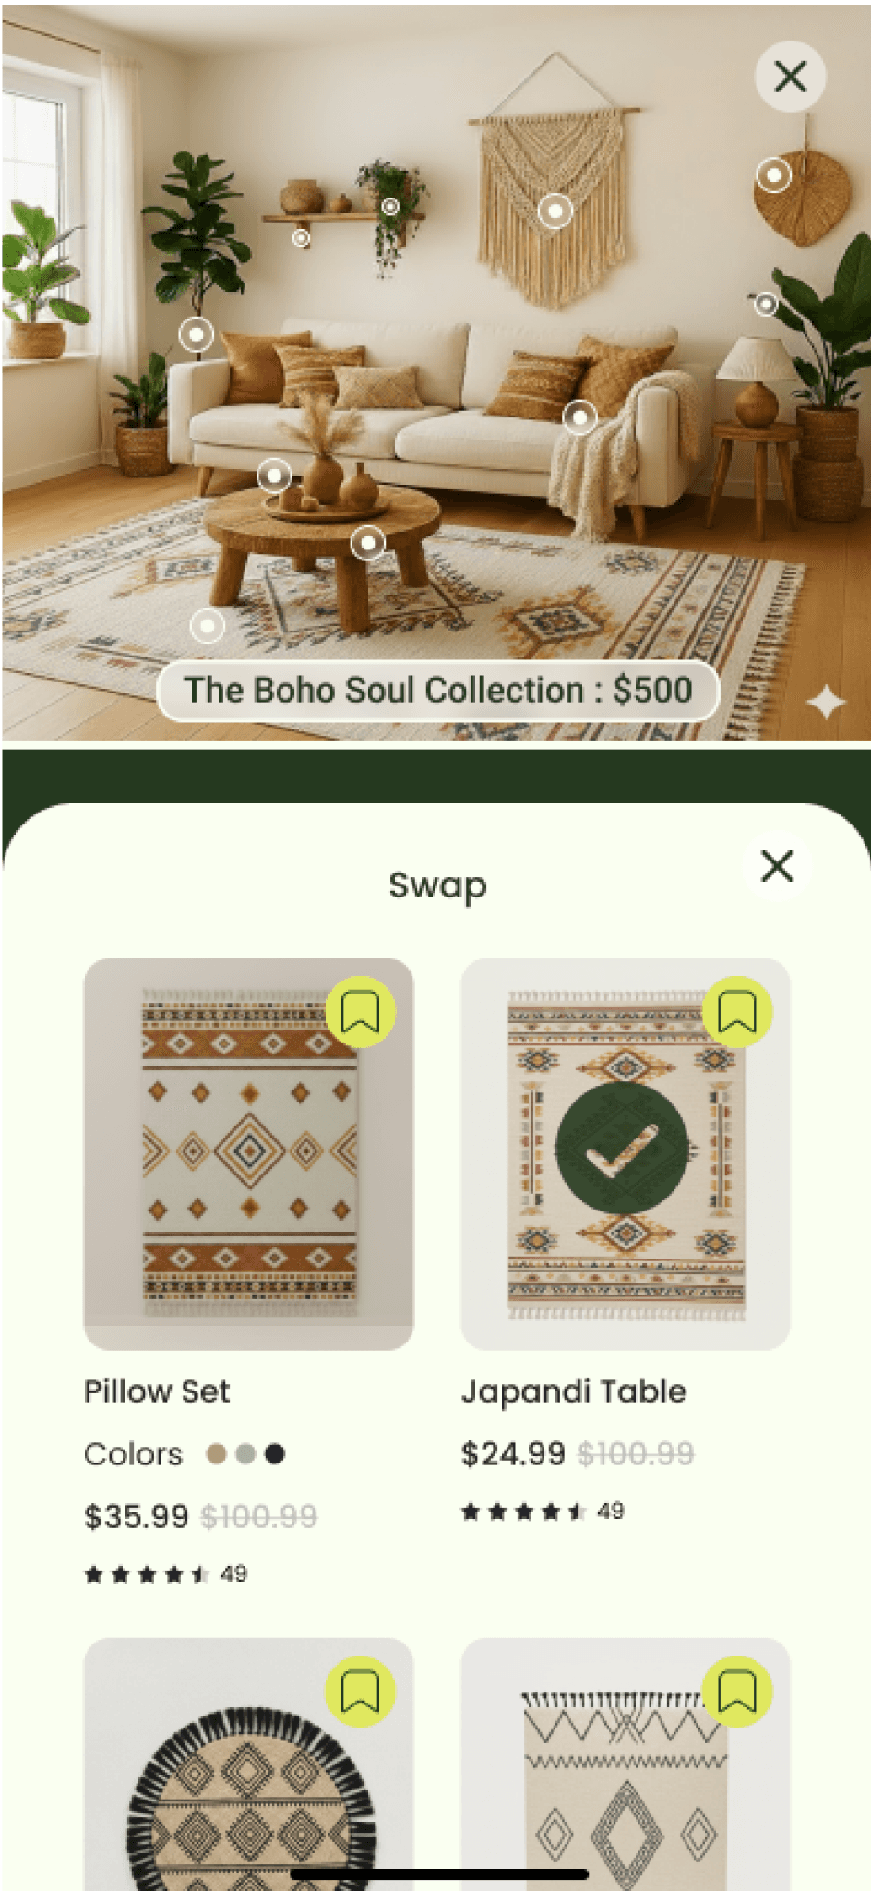Screen dimensions: 871x1891
Task: Tap the hotspot on the rug
Action: point(208,626)
